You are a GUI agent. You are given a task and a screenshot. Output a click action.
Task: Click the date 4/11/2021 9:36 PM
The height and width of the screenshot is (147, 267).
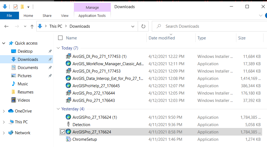(x=165, y=125)
